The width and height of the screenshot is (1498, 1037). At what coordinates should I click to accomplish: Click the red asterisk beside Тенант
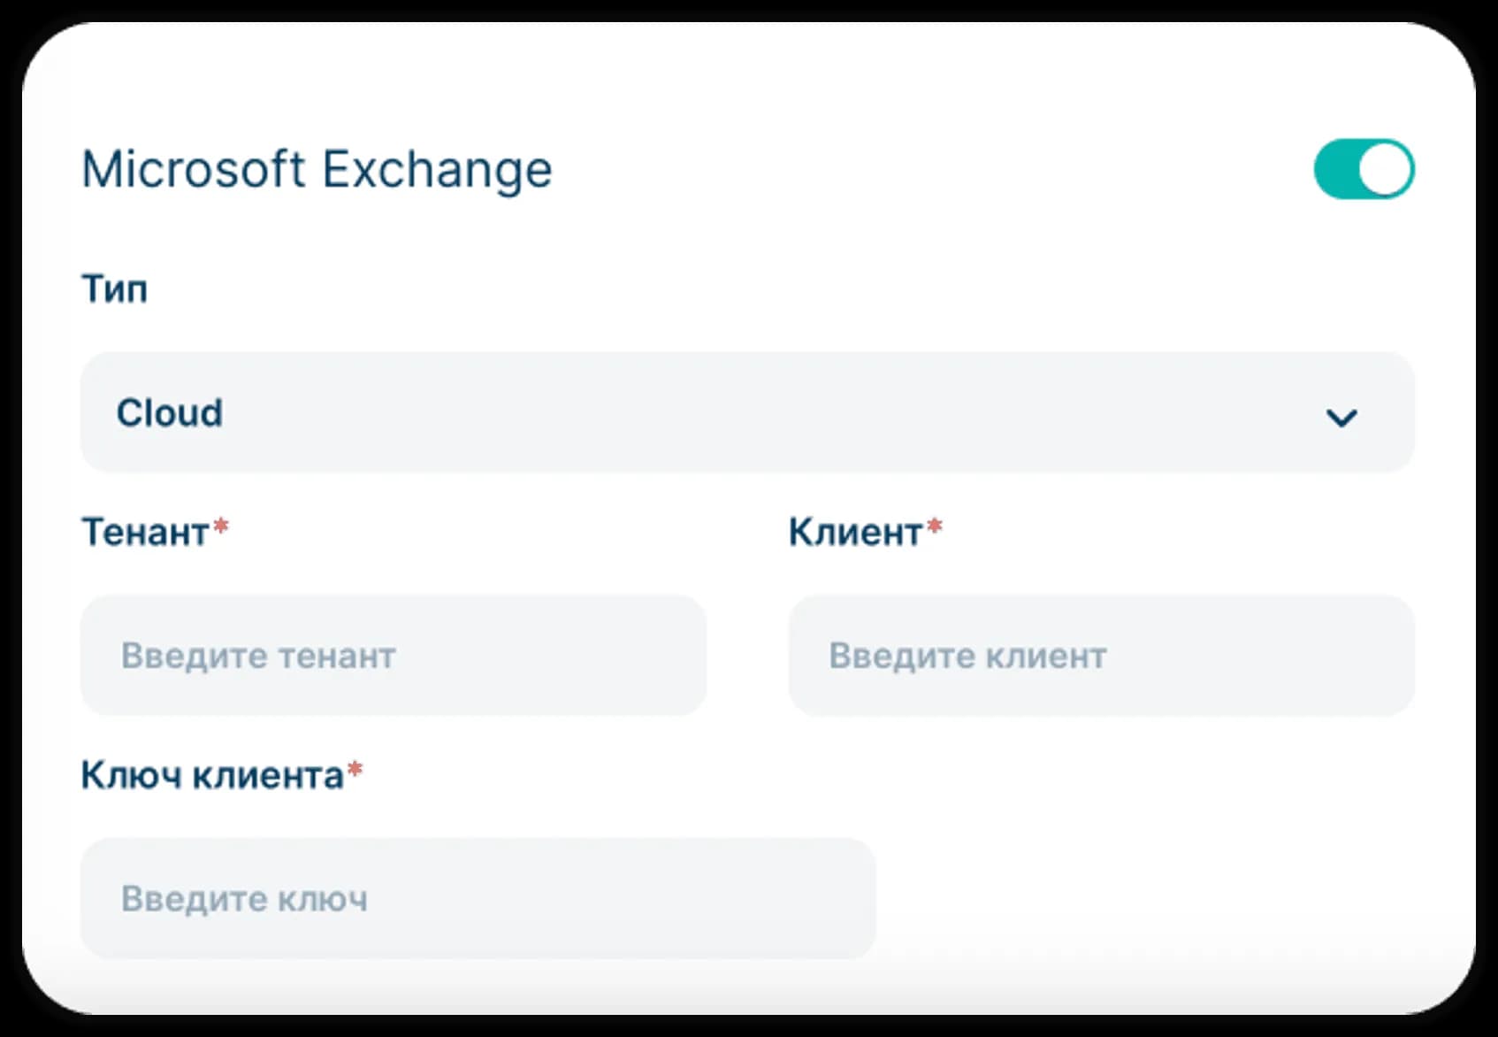[221, 527]
